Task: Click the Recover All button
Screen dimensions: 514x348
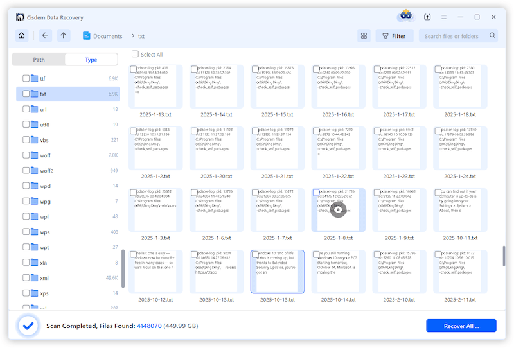Action: [461, 326]
